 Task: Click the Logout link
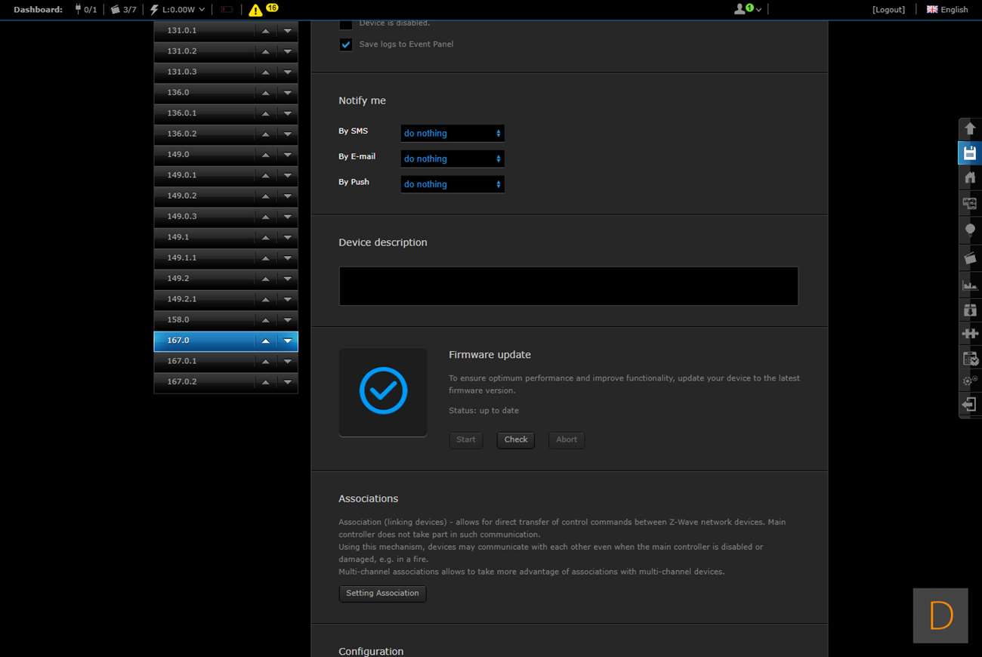(x=888, y=10)
